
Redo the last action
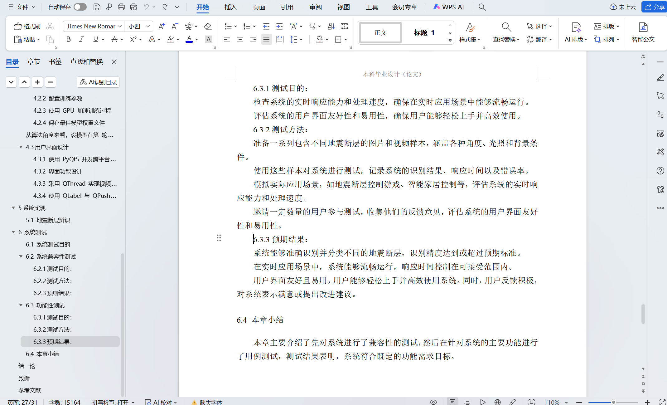(165, 7)
